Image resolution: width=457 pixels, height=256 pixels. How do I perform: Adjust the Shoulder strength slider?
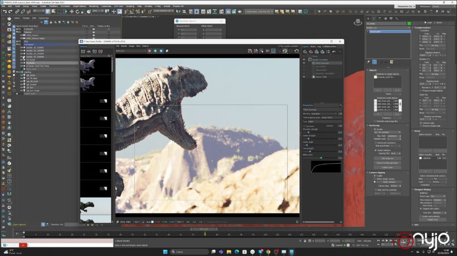309,132
